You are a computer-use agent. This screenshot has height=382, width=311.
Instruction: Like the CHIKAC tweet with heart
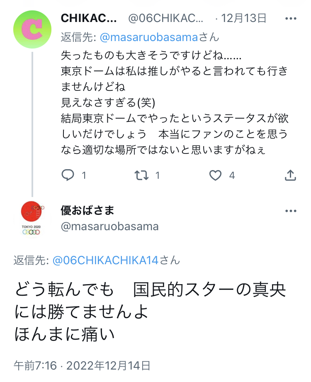215,175
